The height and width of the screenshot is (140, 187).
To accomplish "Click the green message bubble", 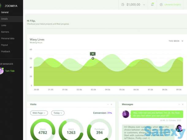I will [157, 114].
